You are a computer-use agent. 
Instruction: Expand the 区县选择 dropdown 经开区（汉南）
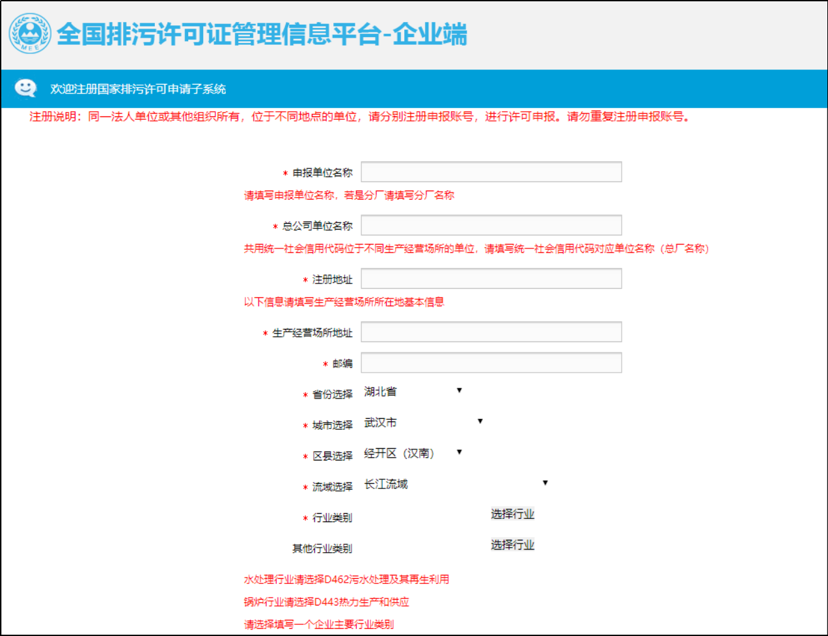(x=413, y=453)
